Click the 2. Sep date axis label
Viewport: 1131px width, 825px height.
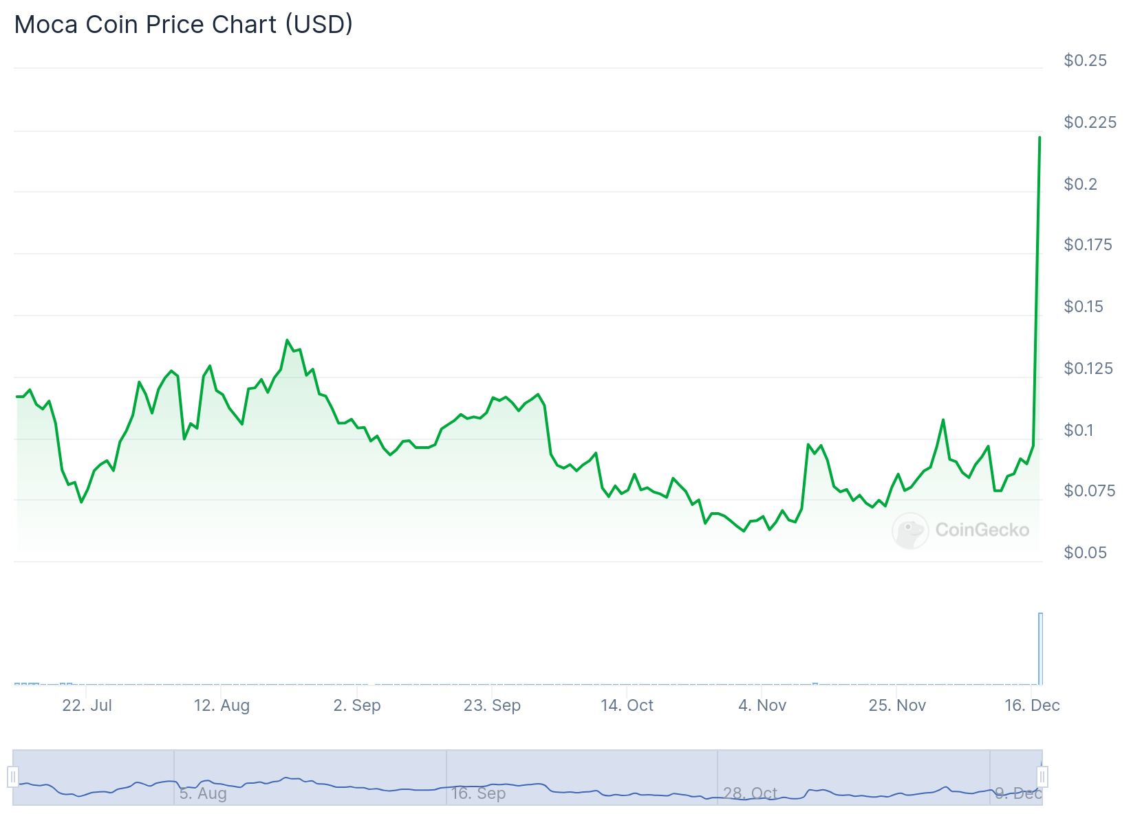(356, 705)
